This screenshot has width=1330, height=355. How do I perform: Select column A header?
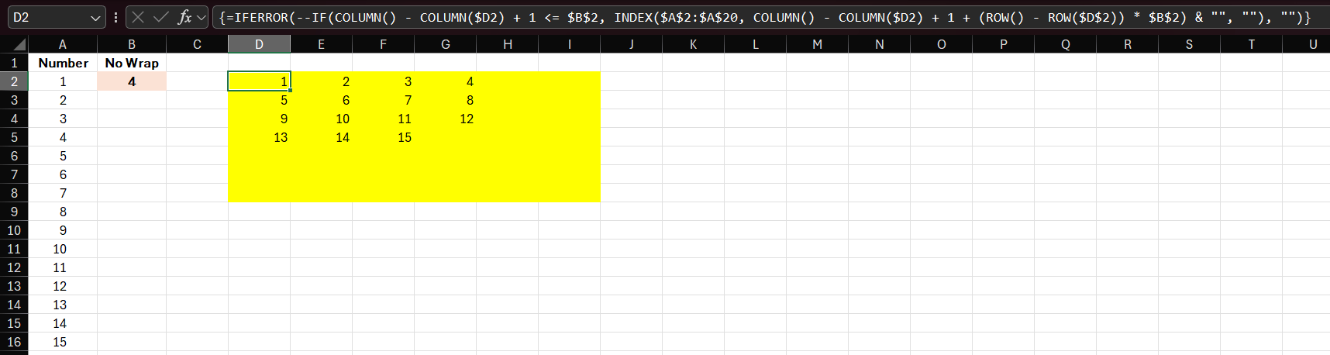click(63, 44)
